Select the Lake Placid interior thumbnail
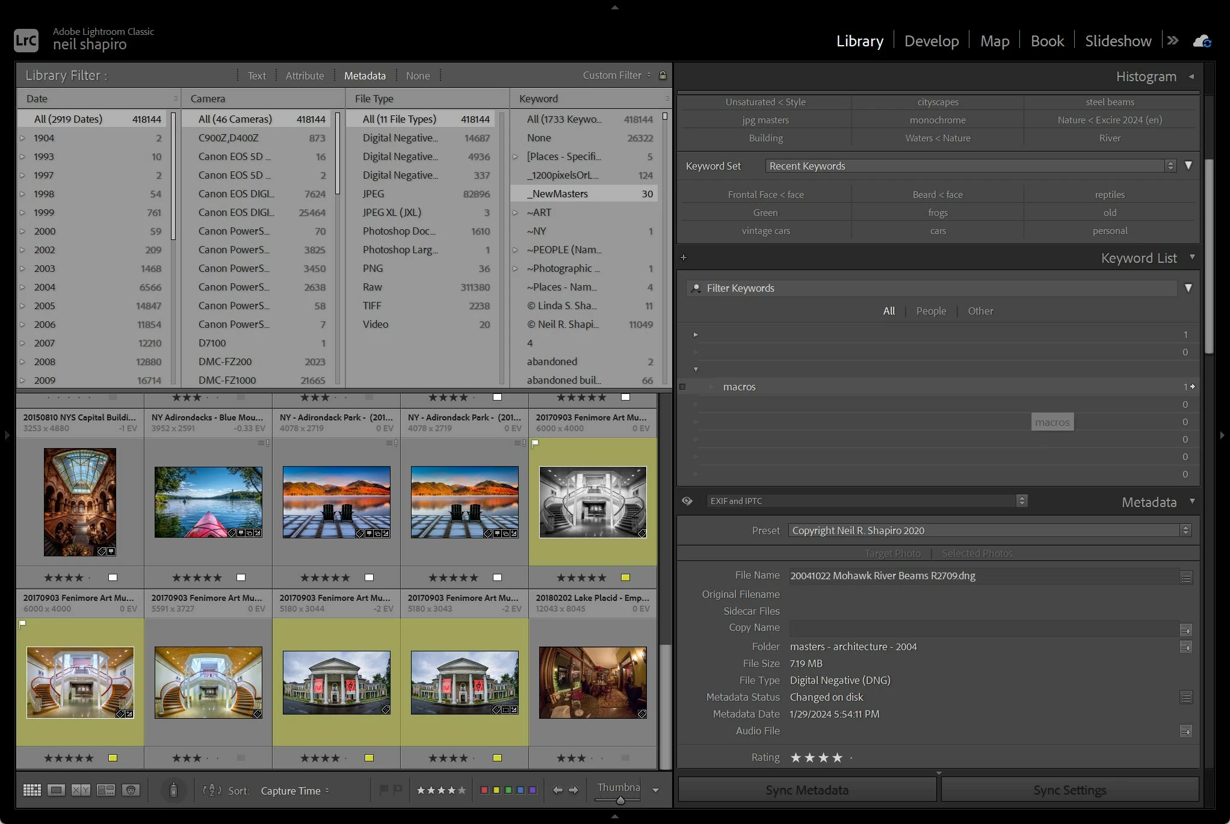The height and width of the screenshot is (824, 1230). [x=593, y=683]
